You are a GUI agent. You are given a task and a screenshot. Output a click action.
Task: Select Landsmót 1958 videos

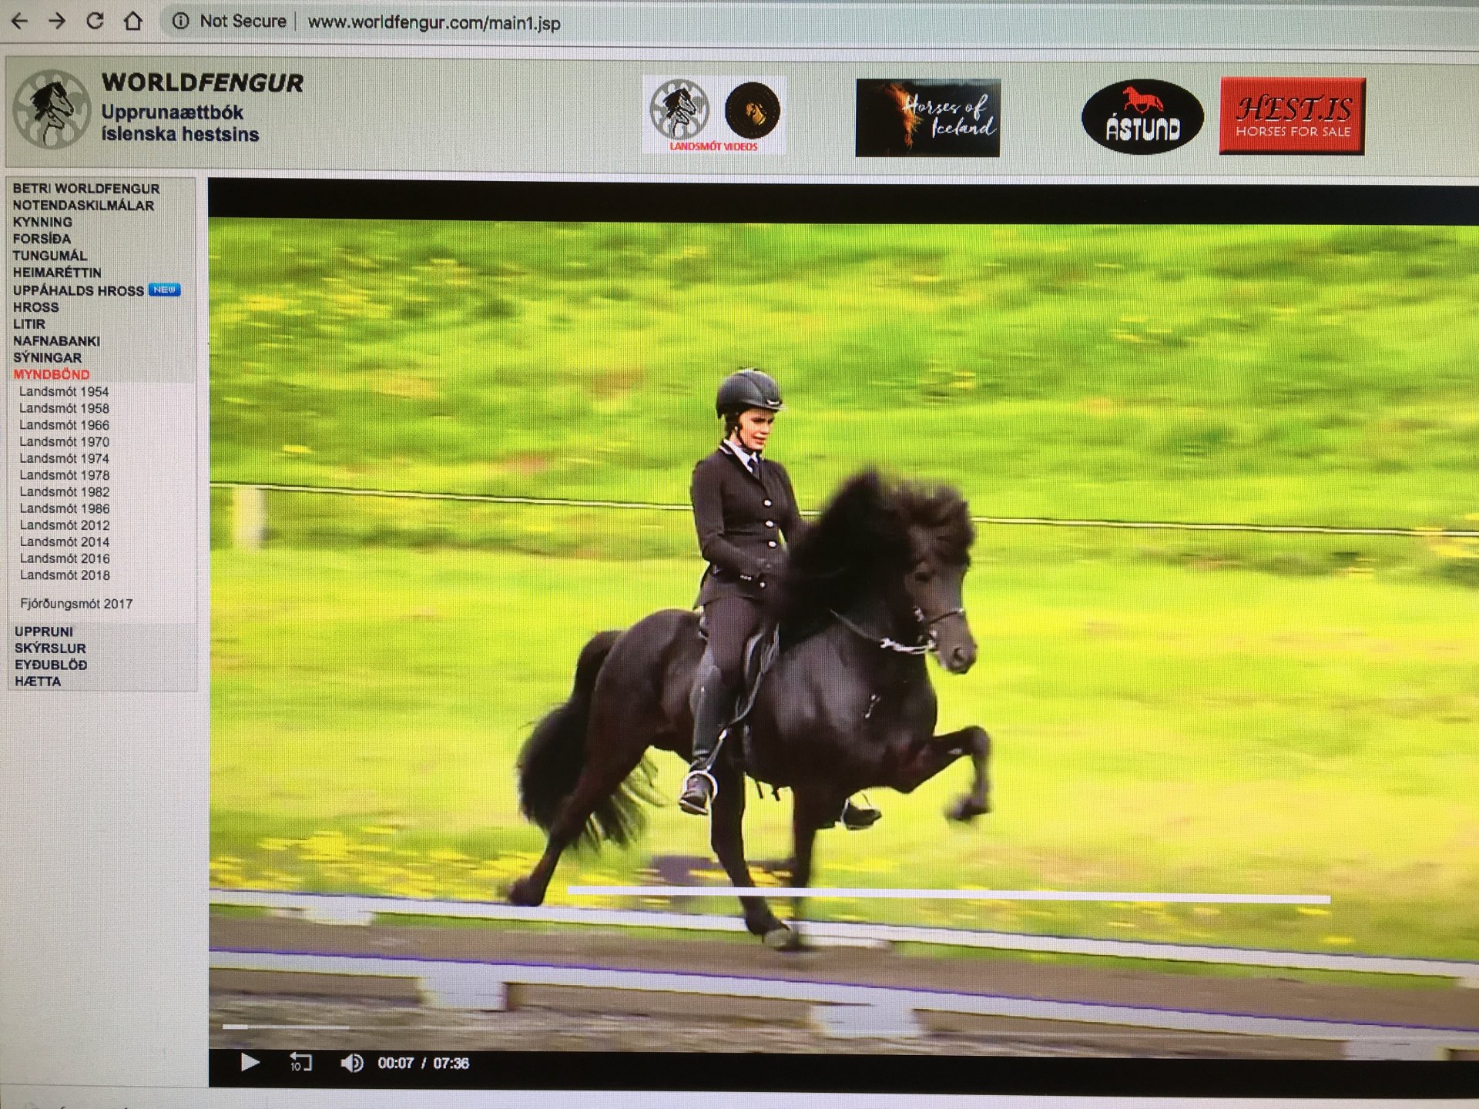[x=64, y=409]
